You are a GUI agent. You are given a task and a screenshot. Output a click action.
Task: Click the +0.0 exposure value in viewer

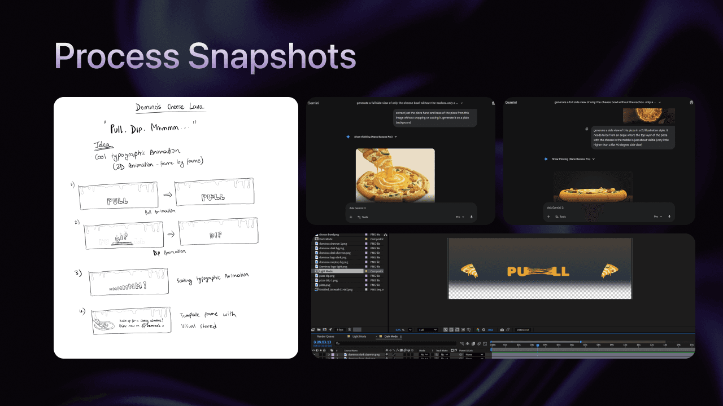[x=490, y=330]
